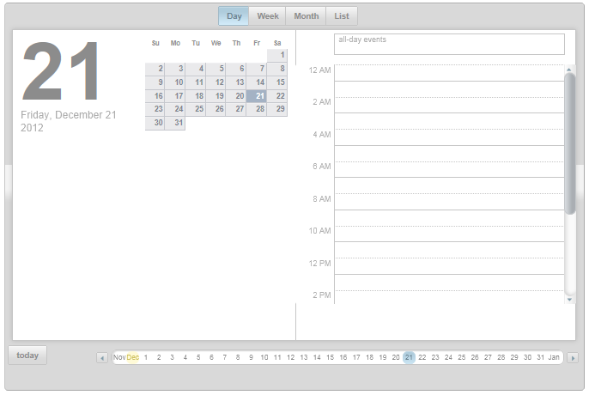Click the scrollbar up arrow
The image size is (595, 395).
point(569,70)
